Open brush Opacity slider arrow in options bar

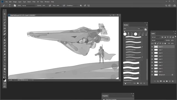(47, 6)
